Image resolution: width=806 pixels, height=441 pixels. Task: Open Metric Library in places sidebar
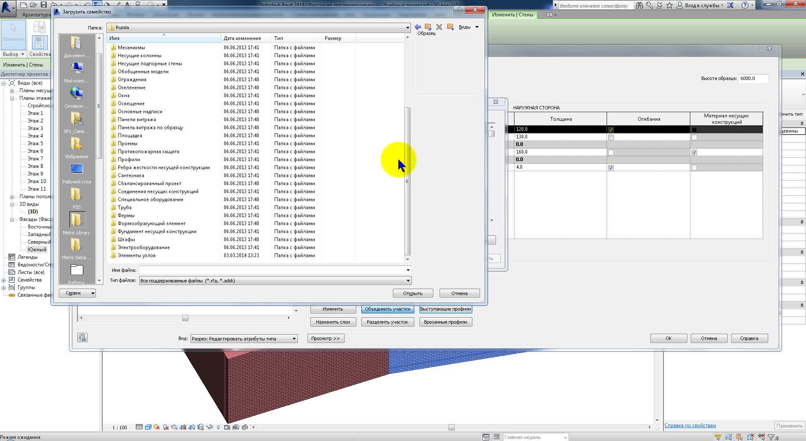click(x=77, y=223)
